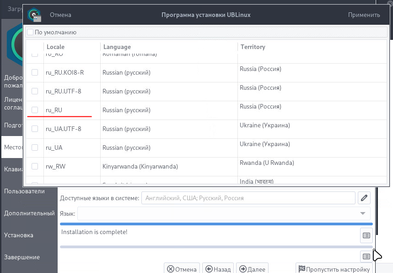Check the rw_RW locale checkbox
Screen dimensions: 393x273
[x=35, y=167]
